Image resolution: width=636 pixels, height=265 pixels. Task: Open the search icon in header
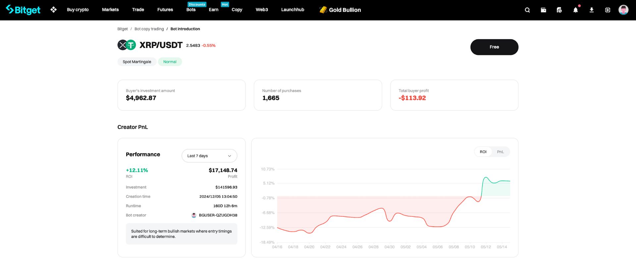click(527, 10)
